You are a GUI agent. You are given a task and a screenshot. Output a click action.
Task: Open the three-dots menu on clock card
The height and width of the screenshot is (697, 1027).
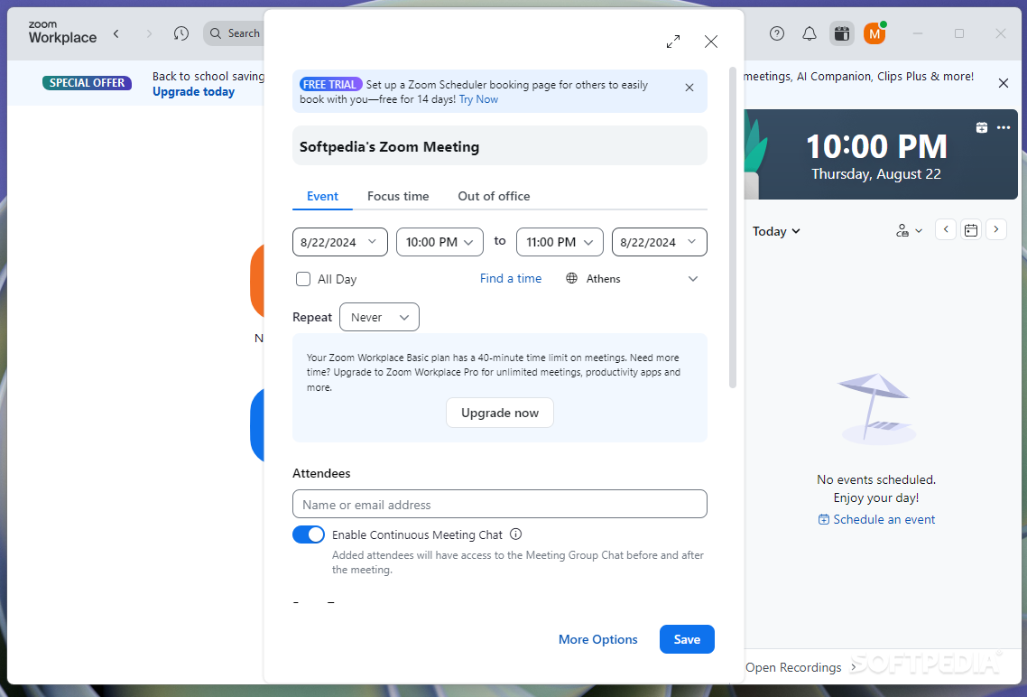[1004, 127]
